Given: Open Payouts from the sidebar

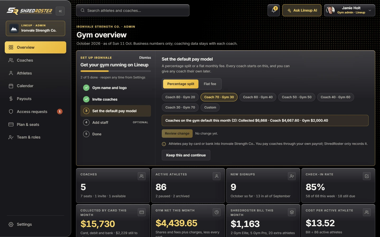Looking at the screenshot, I should tap(35, 99).
